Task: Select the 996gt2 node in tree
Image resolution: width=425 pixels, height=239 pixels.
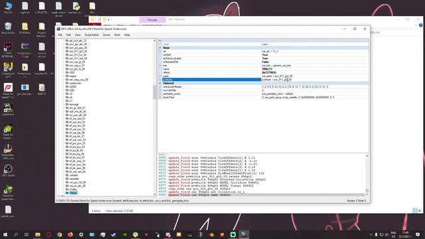Action: [x=73, y=193]
